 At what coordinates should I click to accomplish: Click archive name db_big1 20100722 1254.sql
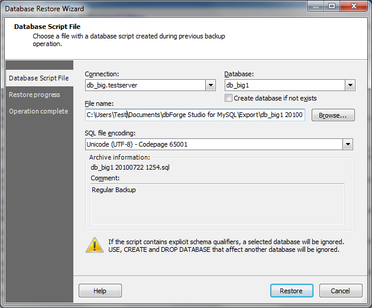click(130, 167)
